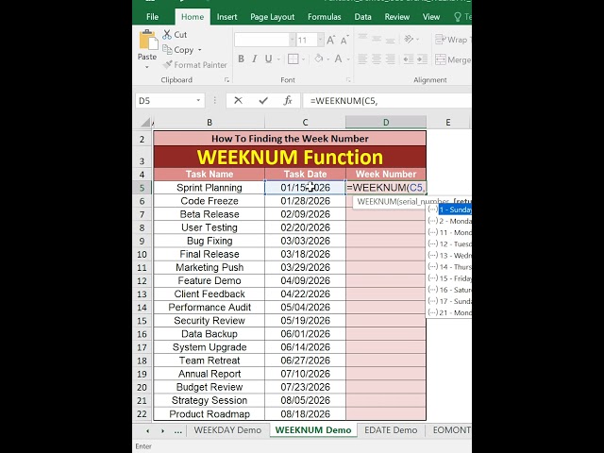Select column D header
This screenshot has width=604, height=453.
(x=386, y=122)
